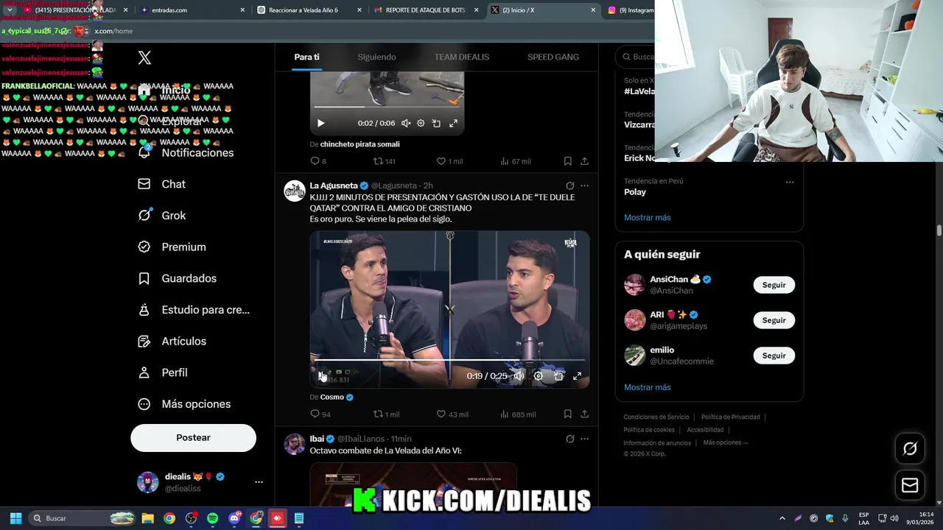The height and width of the screenshot is (530, 943).
Task: Switch to the Siguiendo tab
Action: [x=376, y=57]
